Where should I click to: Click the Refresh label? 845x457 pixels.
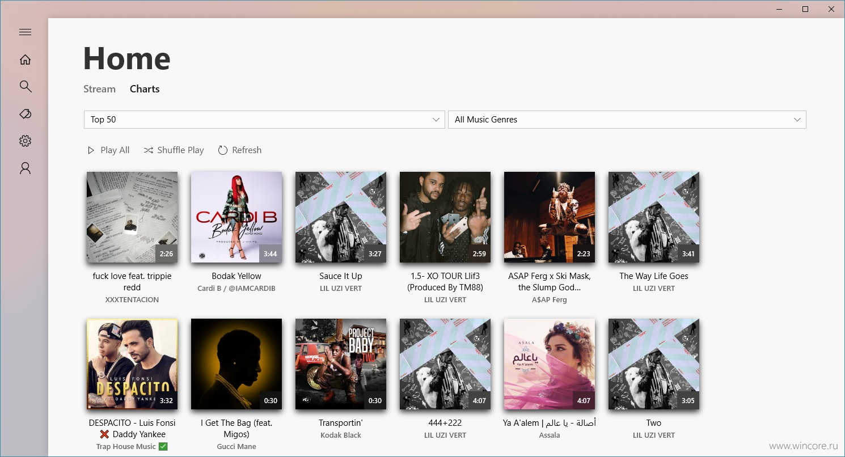point(247,150)
